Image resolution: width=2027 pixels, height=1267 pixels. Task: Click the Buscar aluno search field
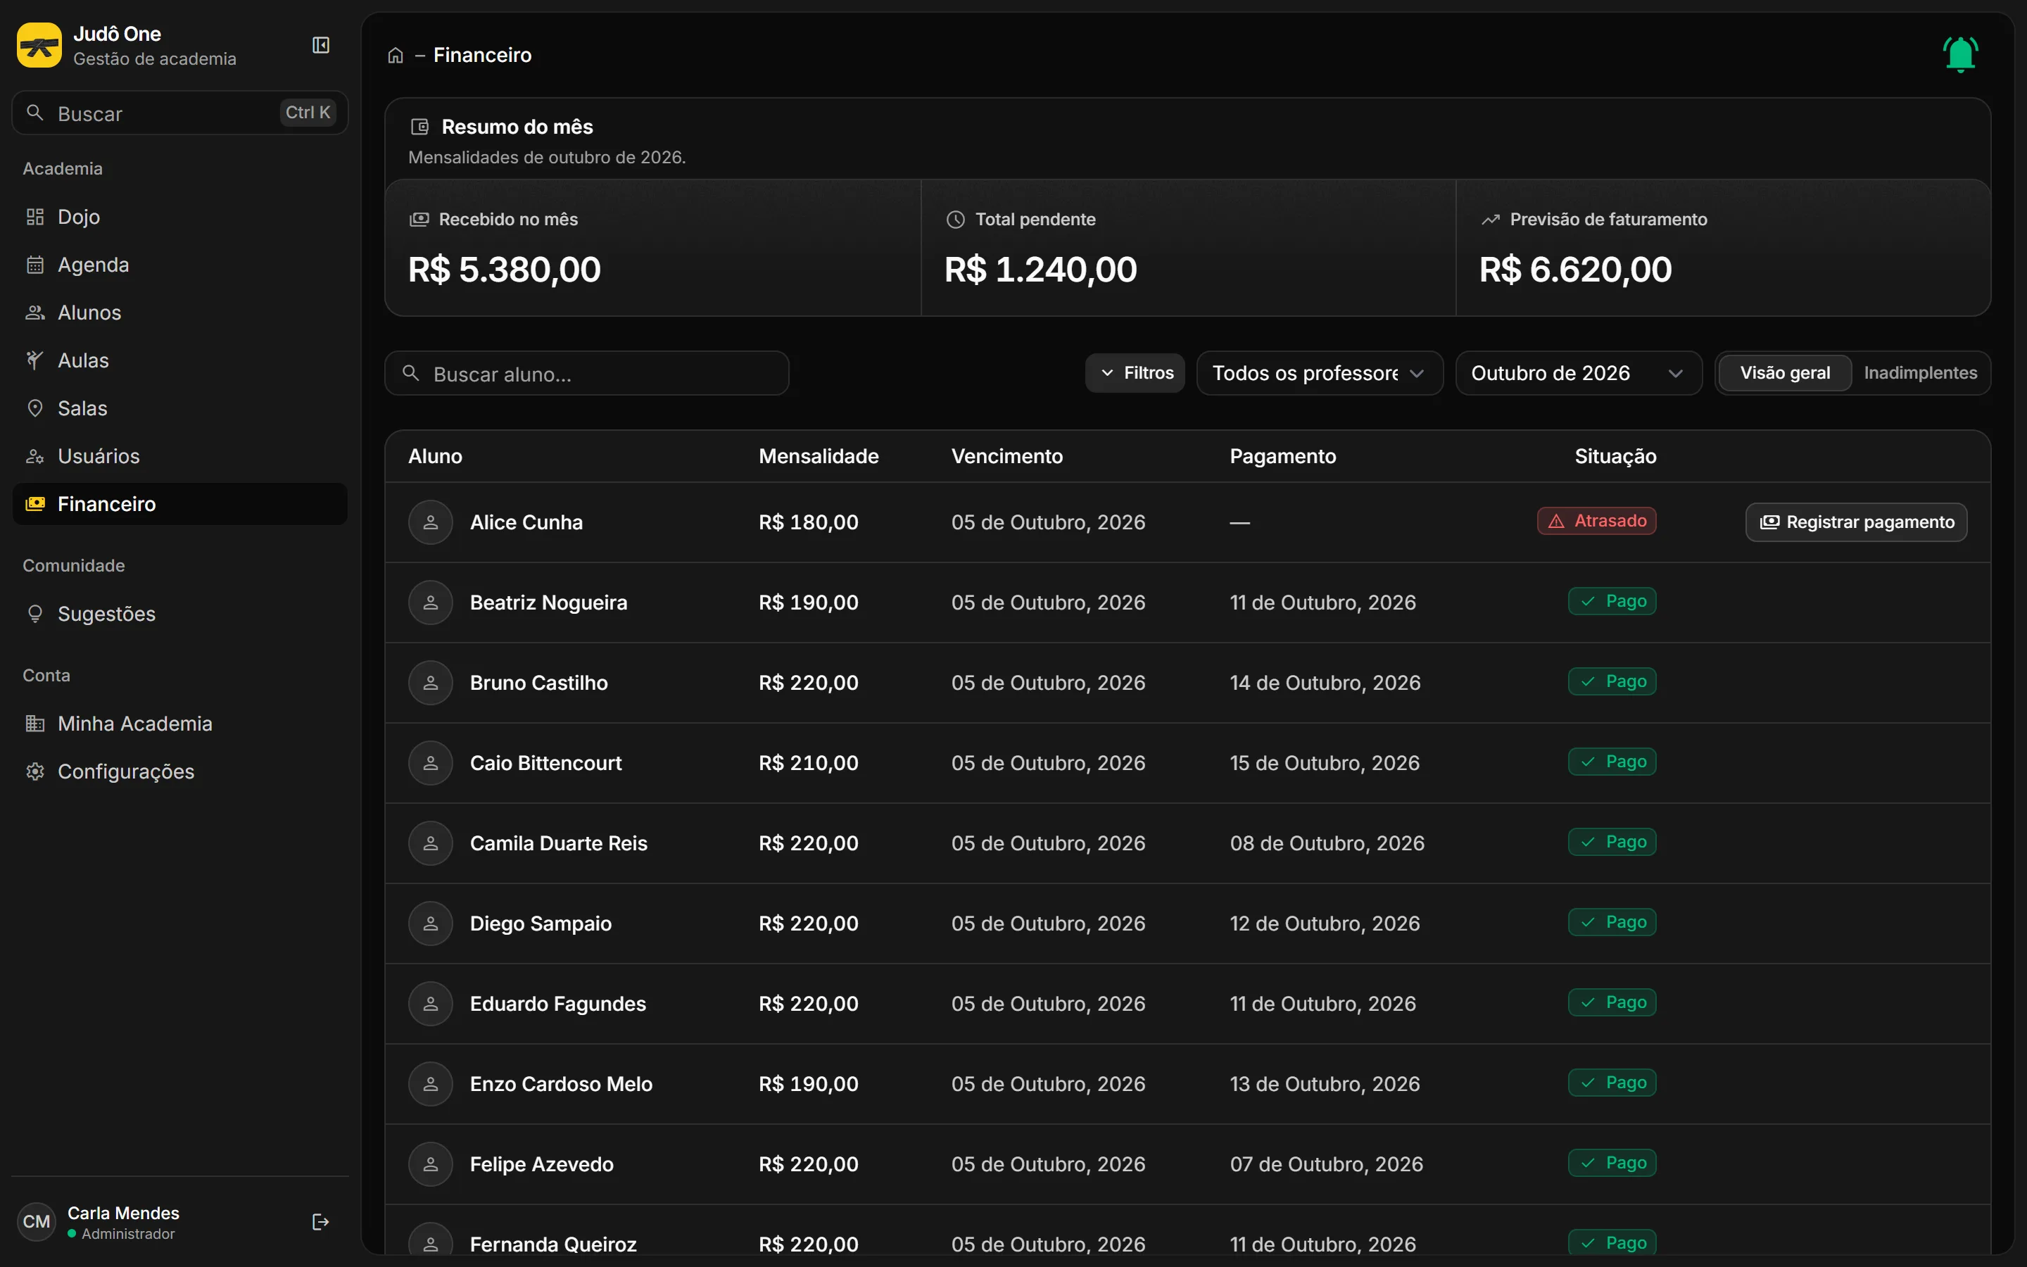click(x=586, y=373)
